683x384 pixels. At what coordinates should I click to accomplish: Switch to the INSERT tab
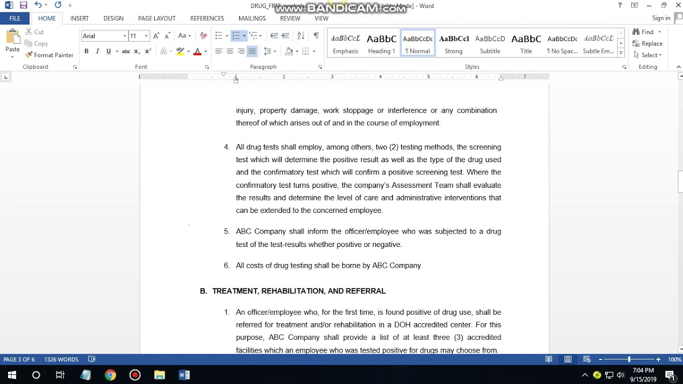coord(80,18)
